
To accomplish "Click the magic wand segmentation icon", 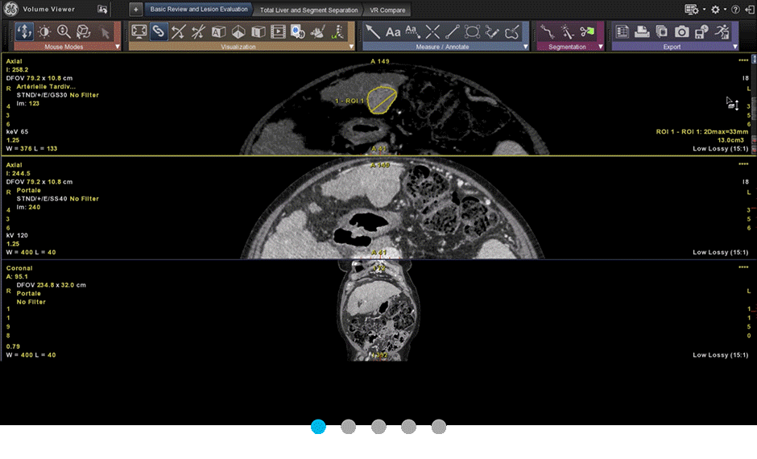I will [567, 32].
